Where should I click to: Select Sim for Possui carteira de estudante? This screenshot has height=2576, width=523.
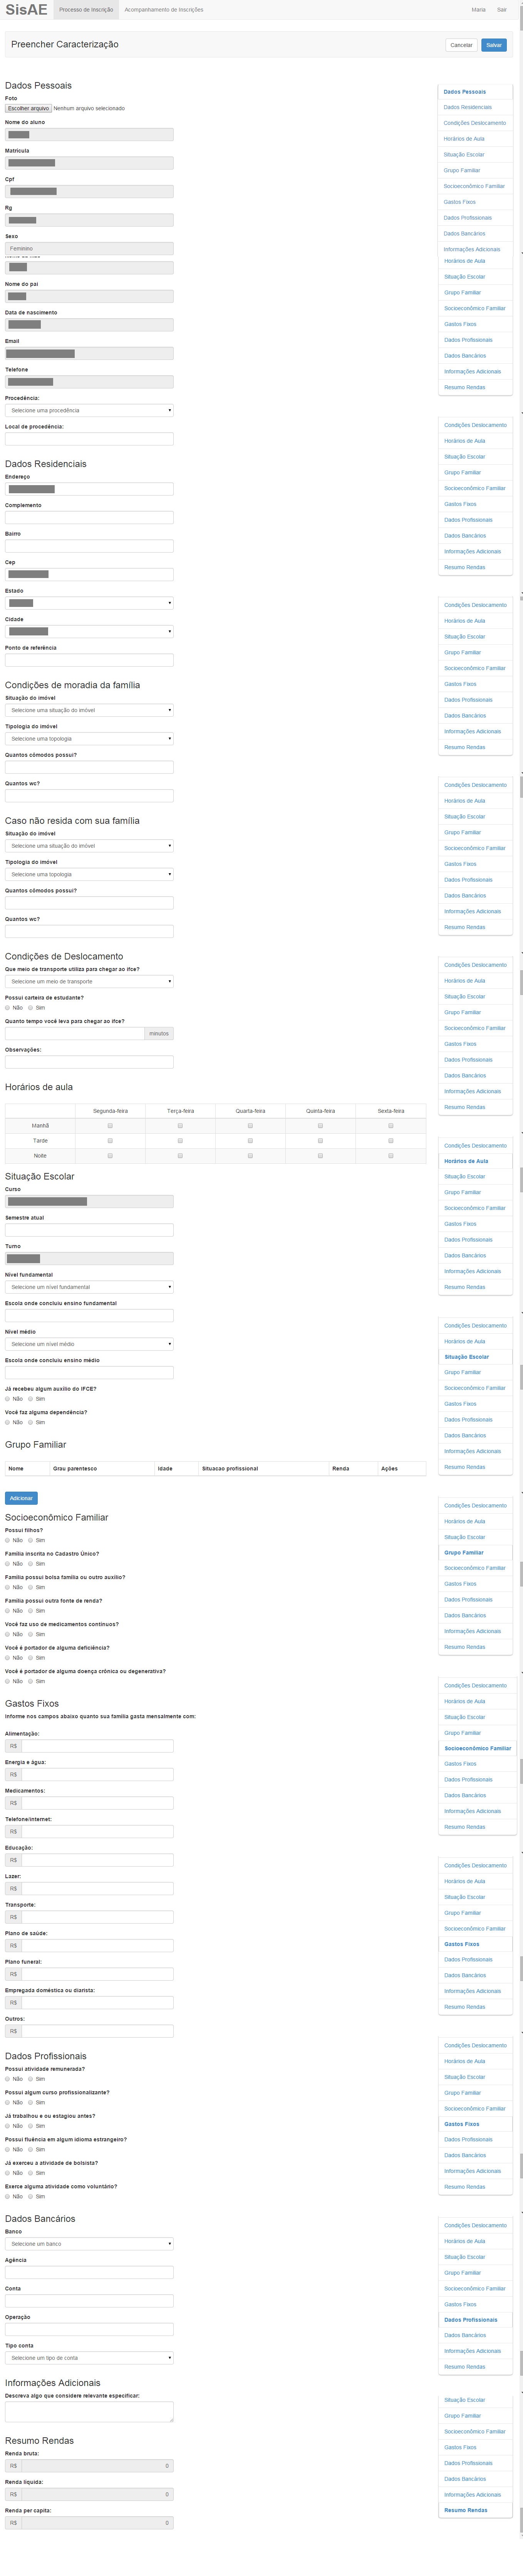coord(31,1008)
